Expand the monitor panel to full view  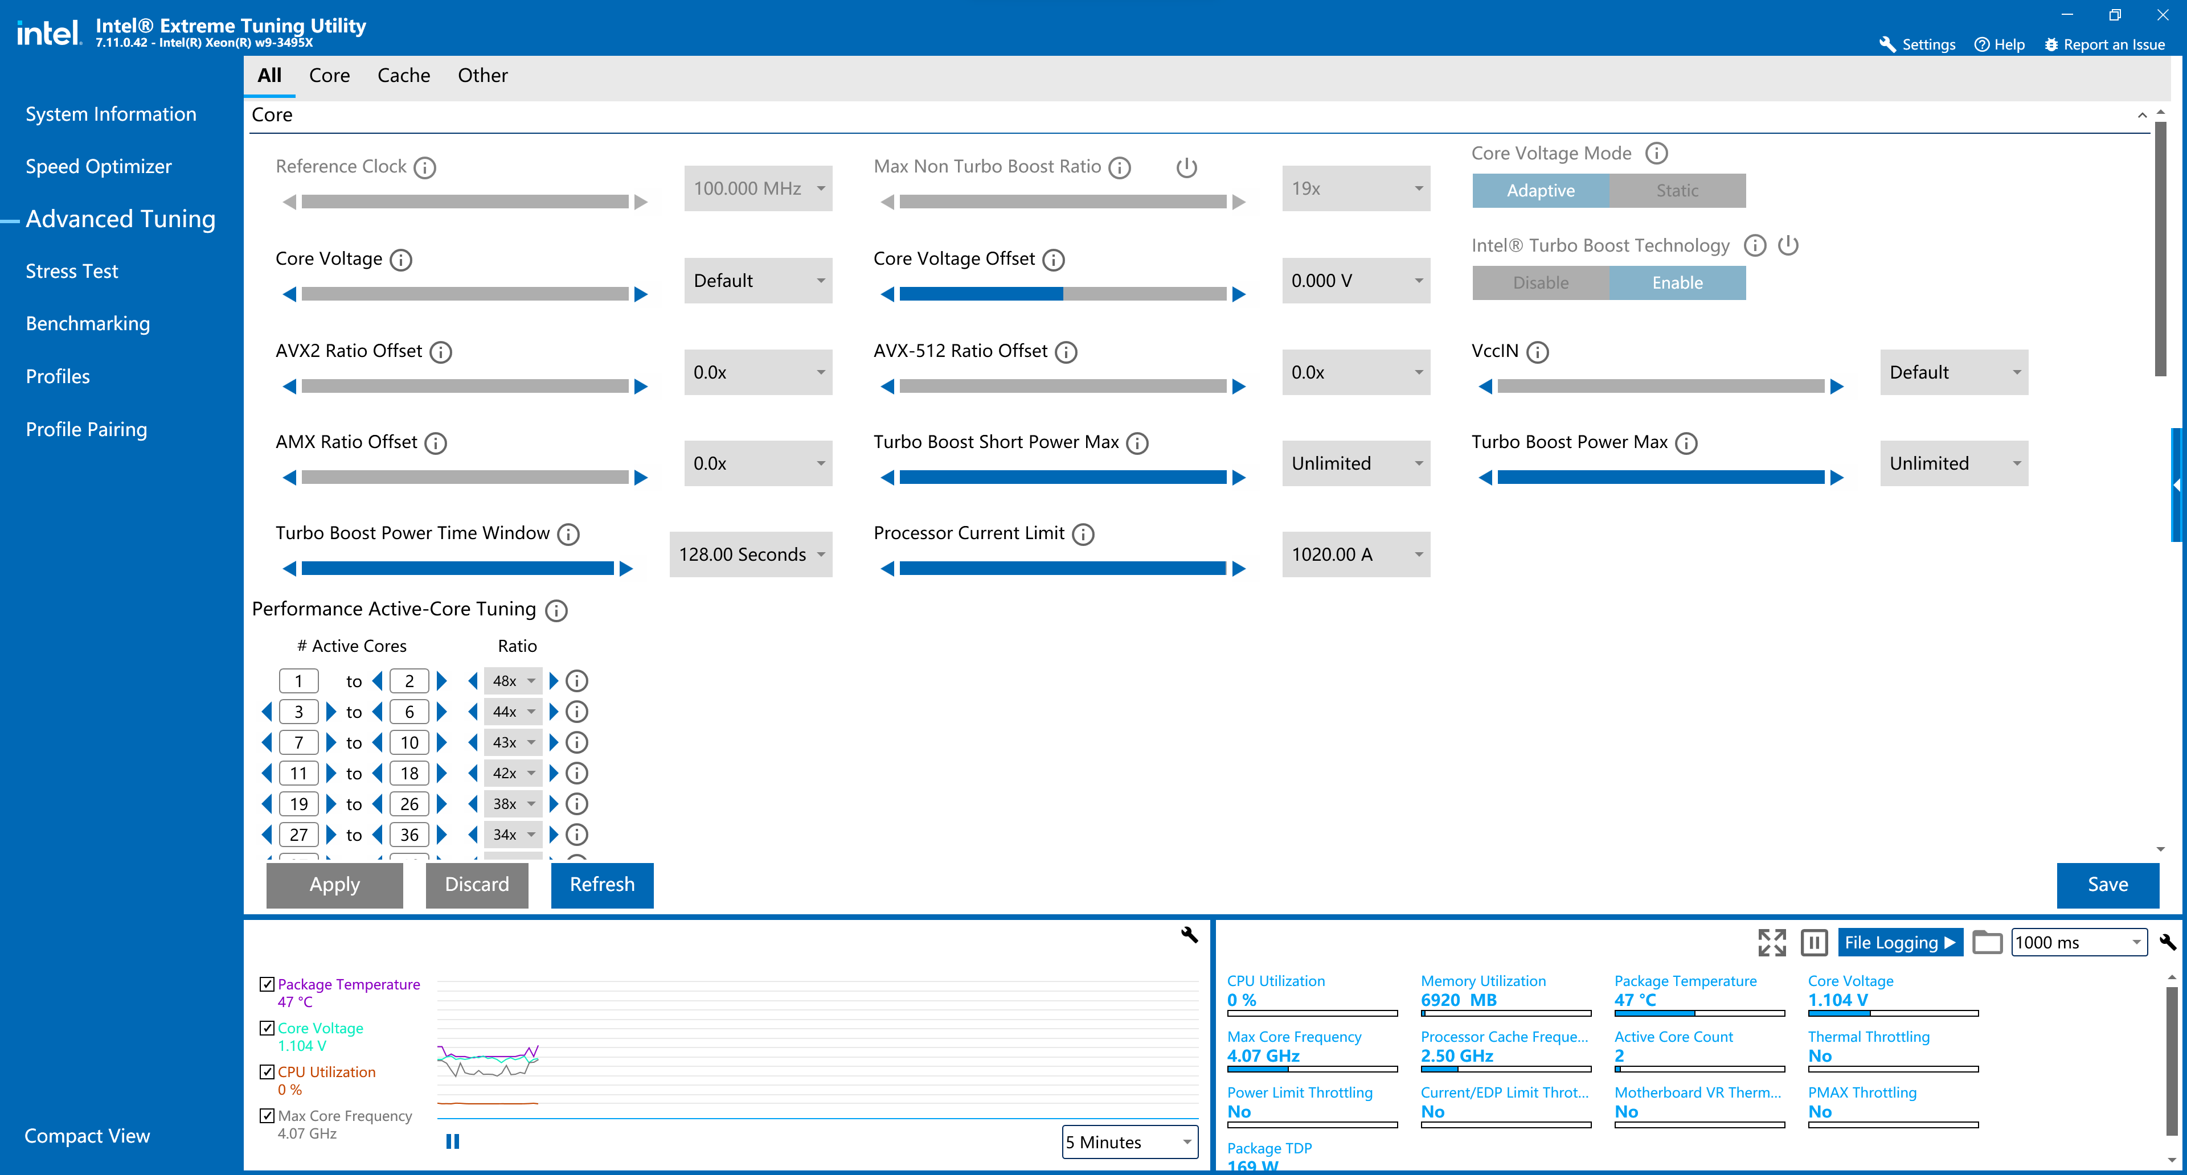(1771, 943)
